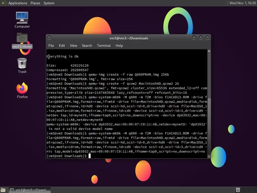The image size is (257, 193).
Task: Click the workspace switcher square in bottom panel
Action: [x=238, y=190]
